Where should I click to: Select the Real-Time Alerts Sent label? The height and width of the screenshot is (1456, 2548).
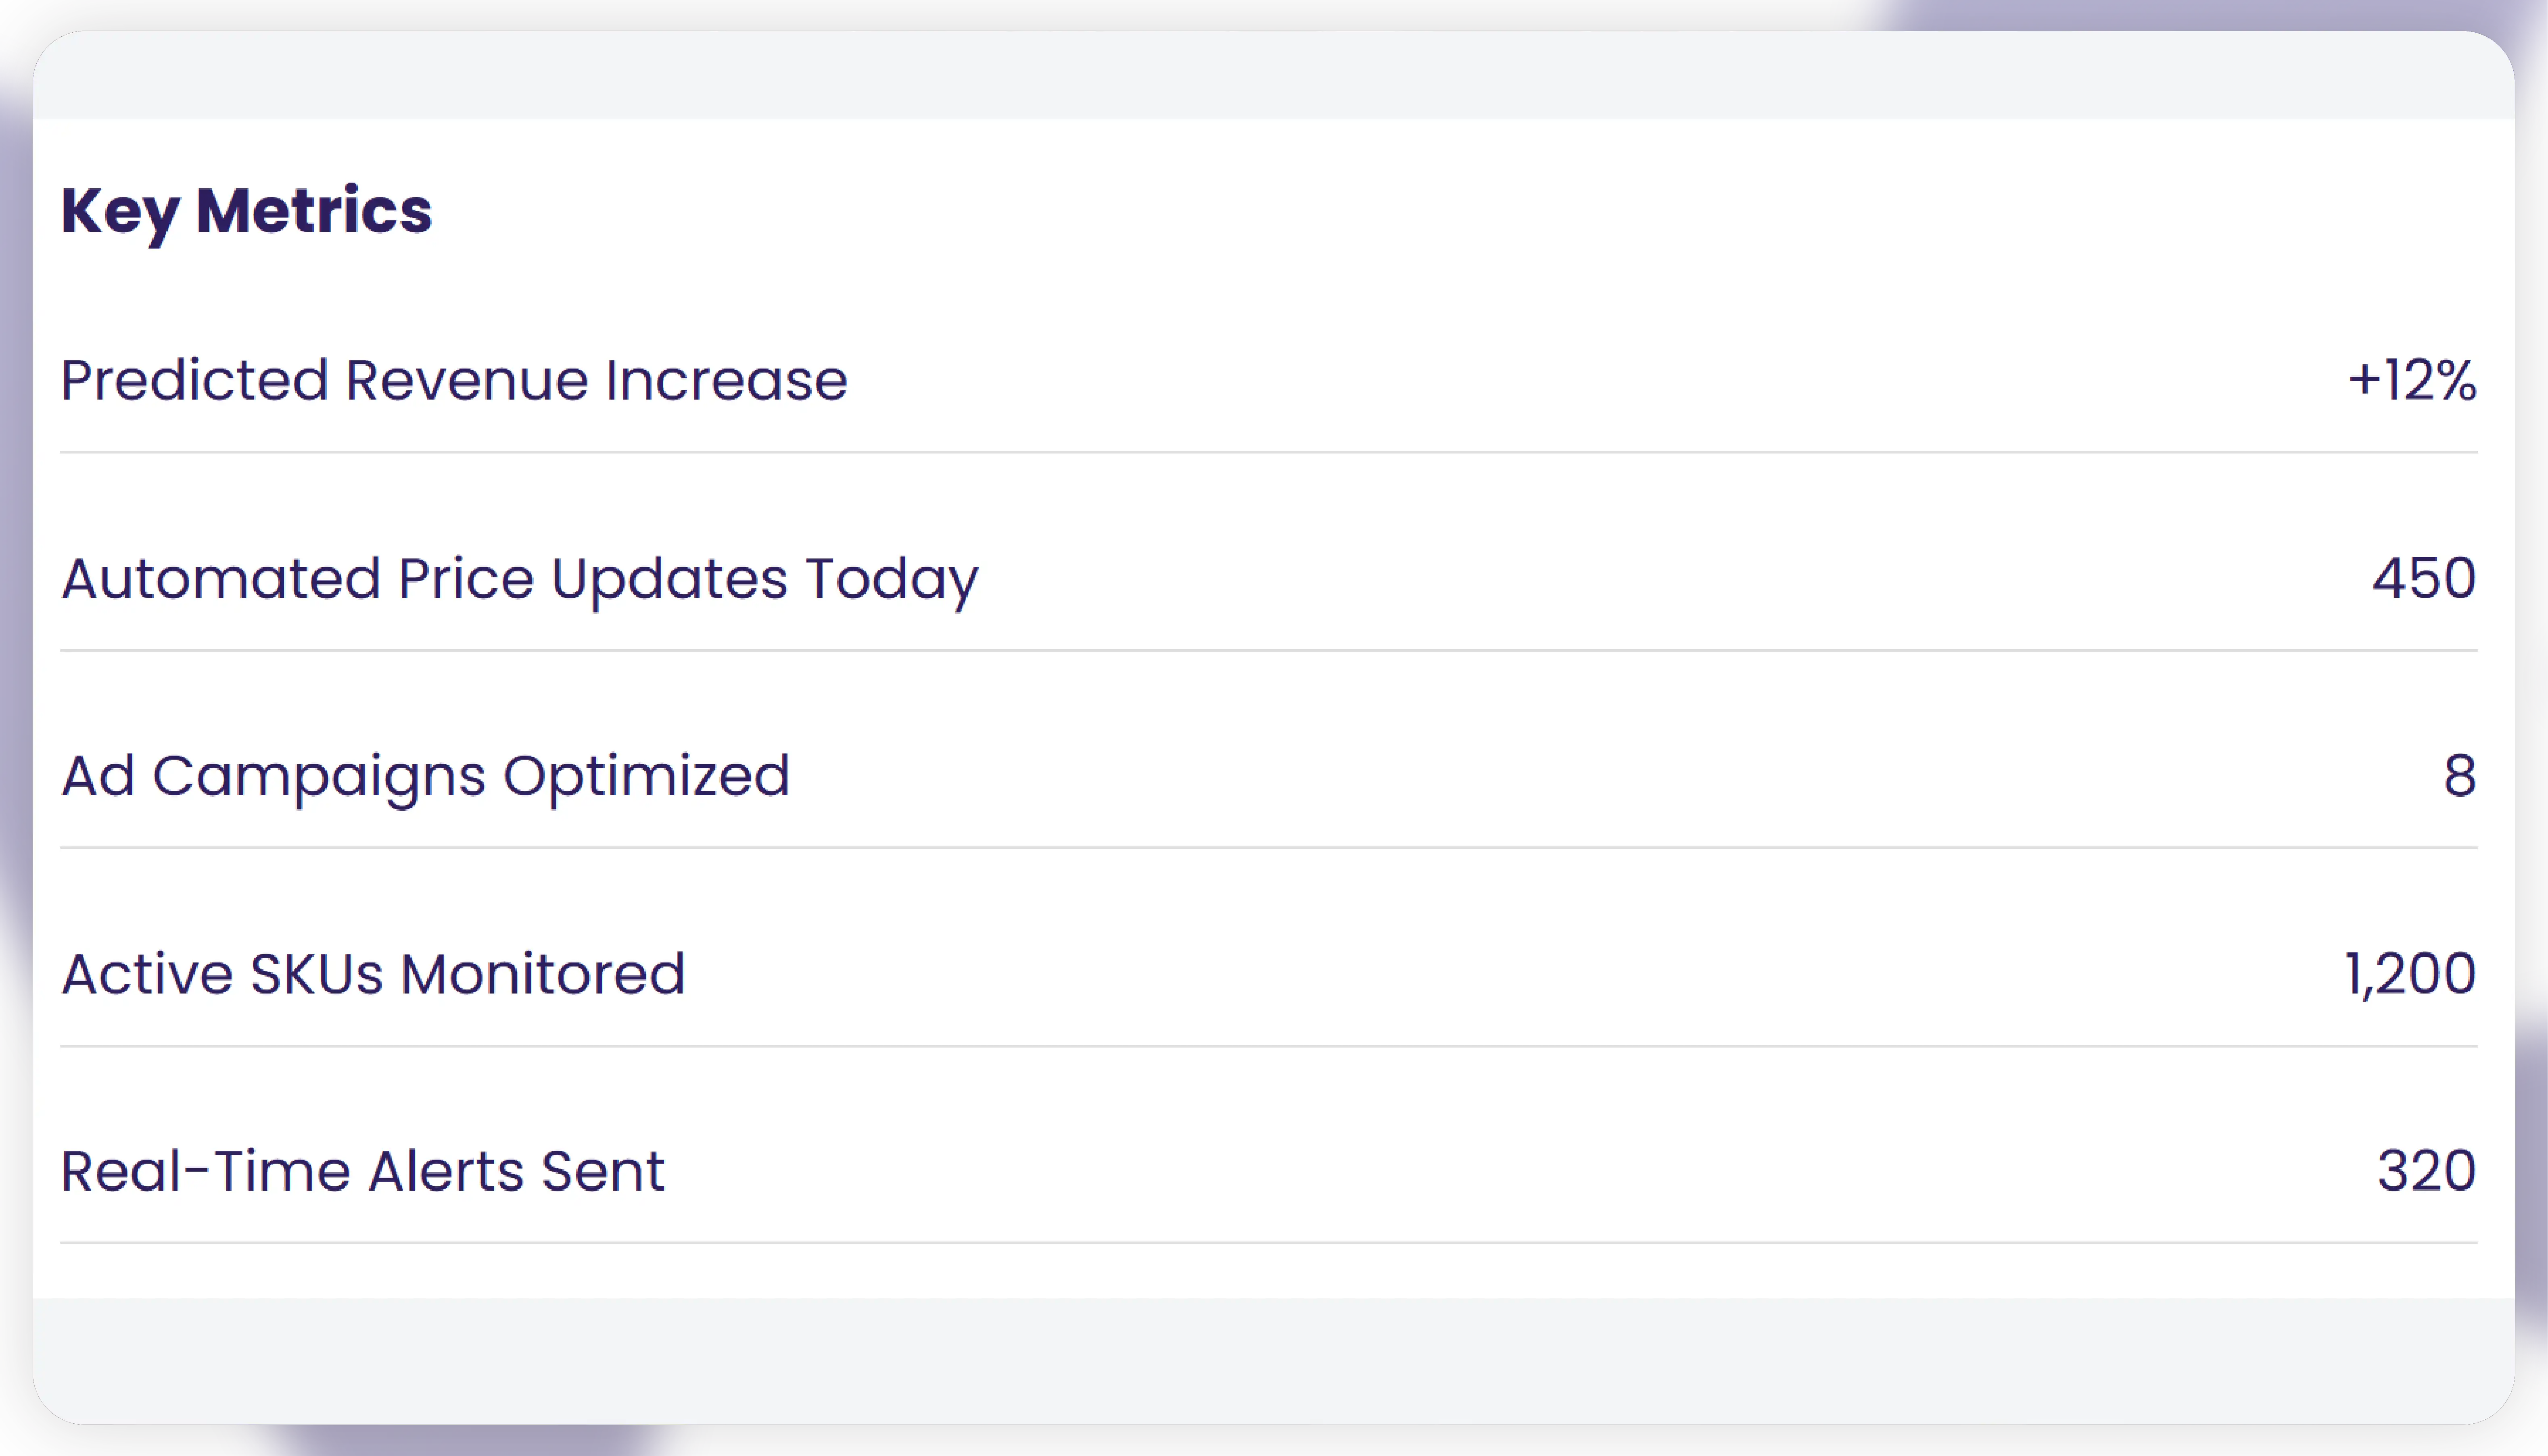pos(362,1171)
